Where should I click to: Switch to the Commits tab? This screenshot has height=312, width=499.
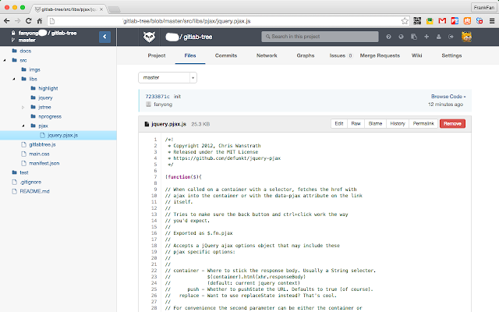click(226, 55)
